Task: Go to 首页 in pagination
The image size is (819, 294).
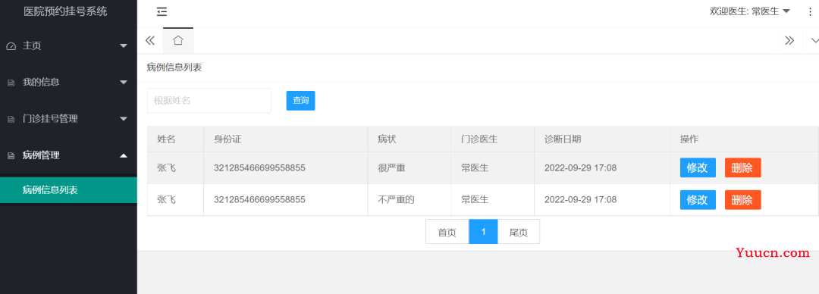Action: pyautogui.click(x=447, y=232)
